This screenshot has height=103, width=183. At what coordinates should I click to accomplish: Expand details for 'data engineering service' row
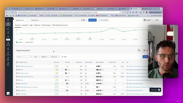[19, 66]
